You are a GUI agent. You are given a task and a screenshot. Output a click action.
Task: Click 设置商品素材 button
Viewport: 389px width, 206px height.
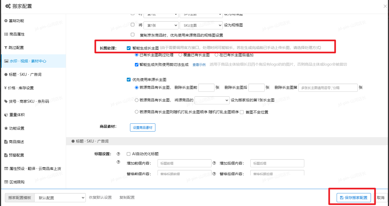[x=142, y=128]
